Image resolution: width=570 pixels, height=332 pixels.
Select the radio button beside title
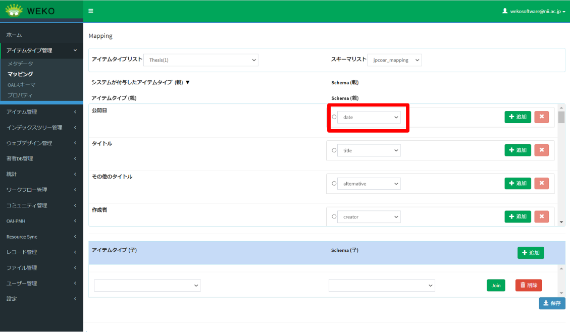pos(334,150)
